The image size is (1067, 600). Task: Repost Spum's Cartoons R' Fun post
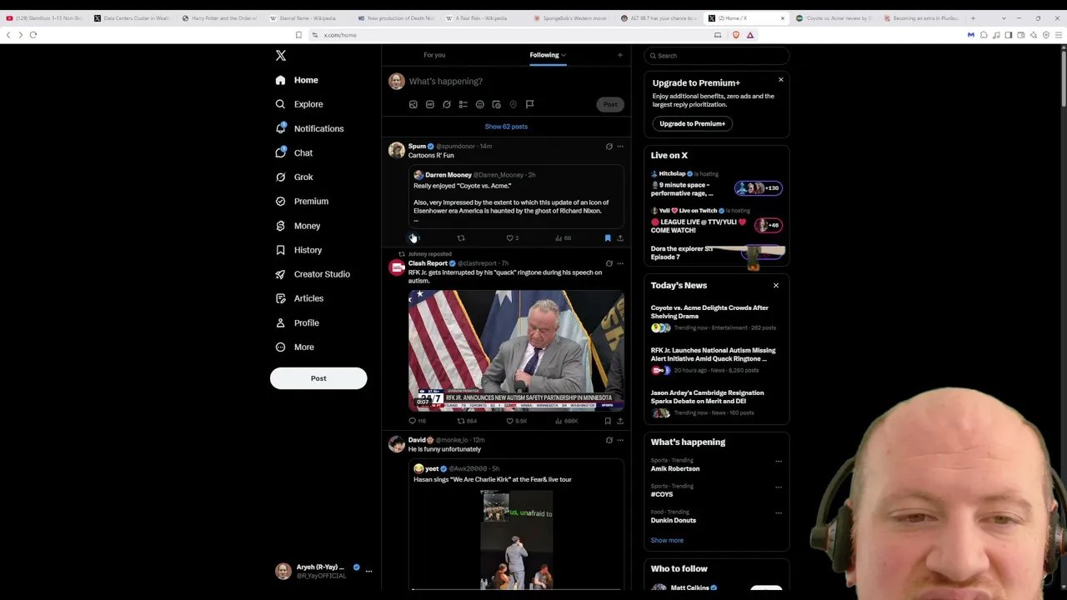[461, 238]
